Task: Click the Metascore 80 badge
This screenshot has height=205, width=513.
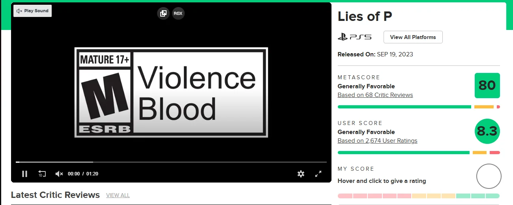Action: (x=487, y=86)
